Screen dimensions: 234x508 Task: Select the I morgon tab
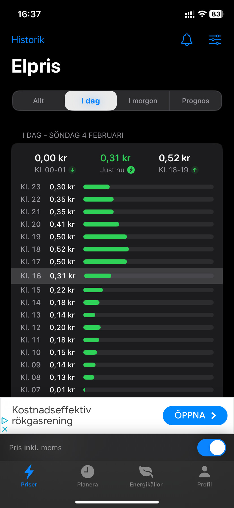click(143, 101)
